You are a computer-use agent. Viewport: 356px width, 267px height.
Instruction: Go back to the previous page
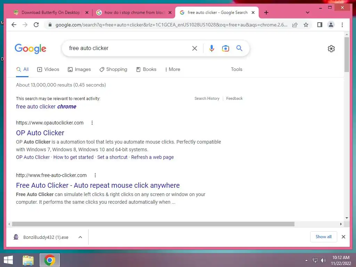(x=14, y=25)
